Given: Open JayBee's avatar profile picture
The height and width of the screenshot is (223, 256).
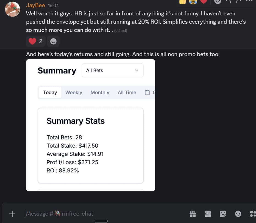Looking at the screenshot, I should (x=12, y=9).
